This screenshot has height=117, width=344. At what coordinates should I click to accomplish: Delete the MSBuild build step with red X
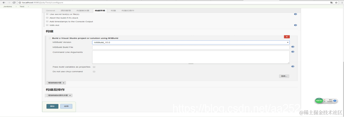pyautogui.click(x=287, y=37)
